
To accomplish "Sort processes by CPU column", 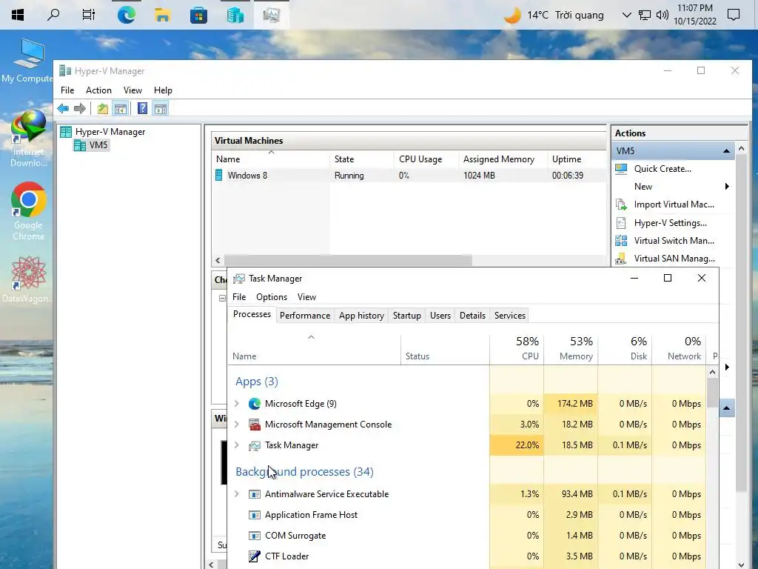I will pyautogui.click(x=517, y=348).
